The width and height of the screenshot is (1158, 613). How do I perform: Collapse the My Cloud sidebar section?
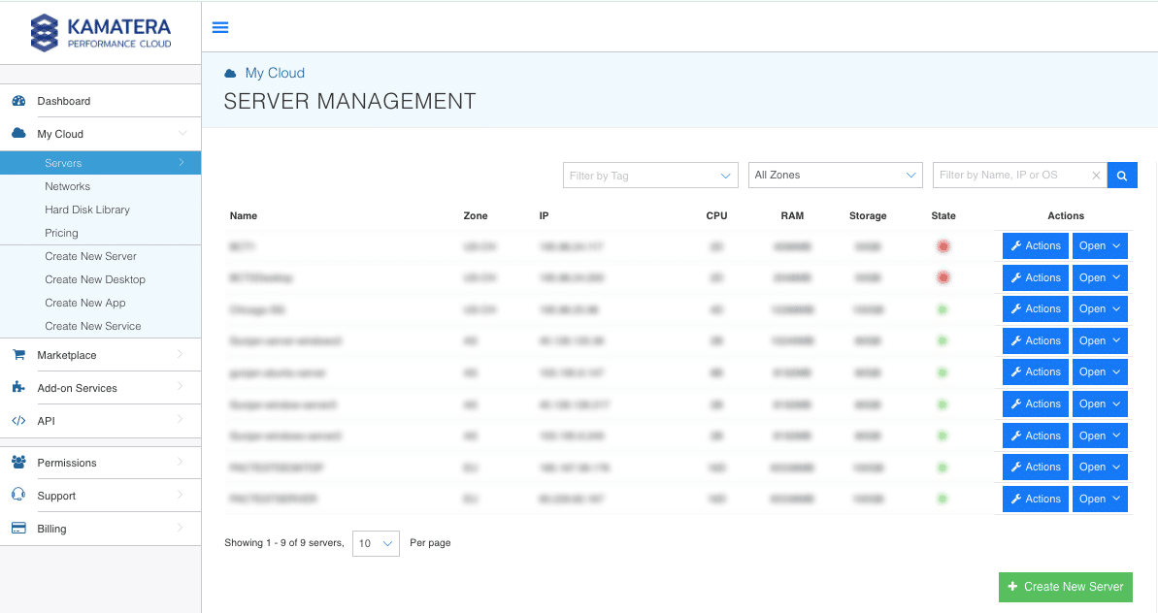coord(100,134)
